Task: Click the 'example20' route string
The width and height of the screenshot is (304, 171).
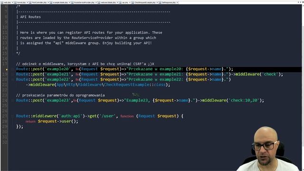Action: pos(58,69)
